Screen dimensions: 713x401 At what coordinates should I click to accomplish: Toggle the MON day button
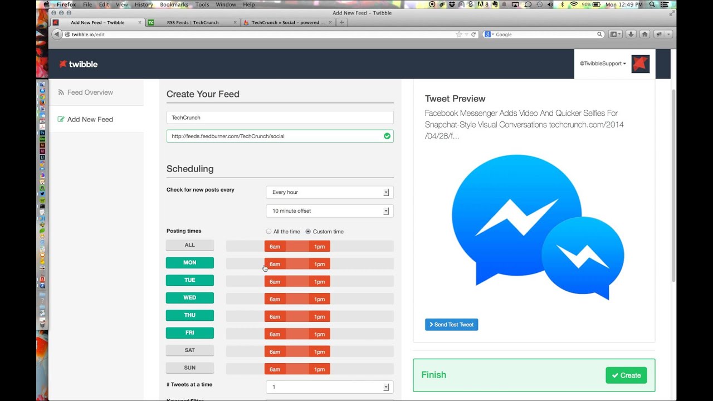190,262
